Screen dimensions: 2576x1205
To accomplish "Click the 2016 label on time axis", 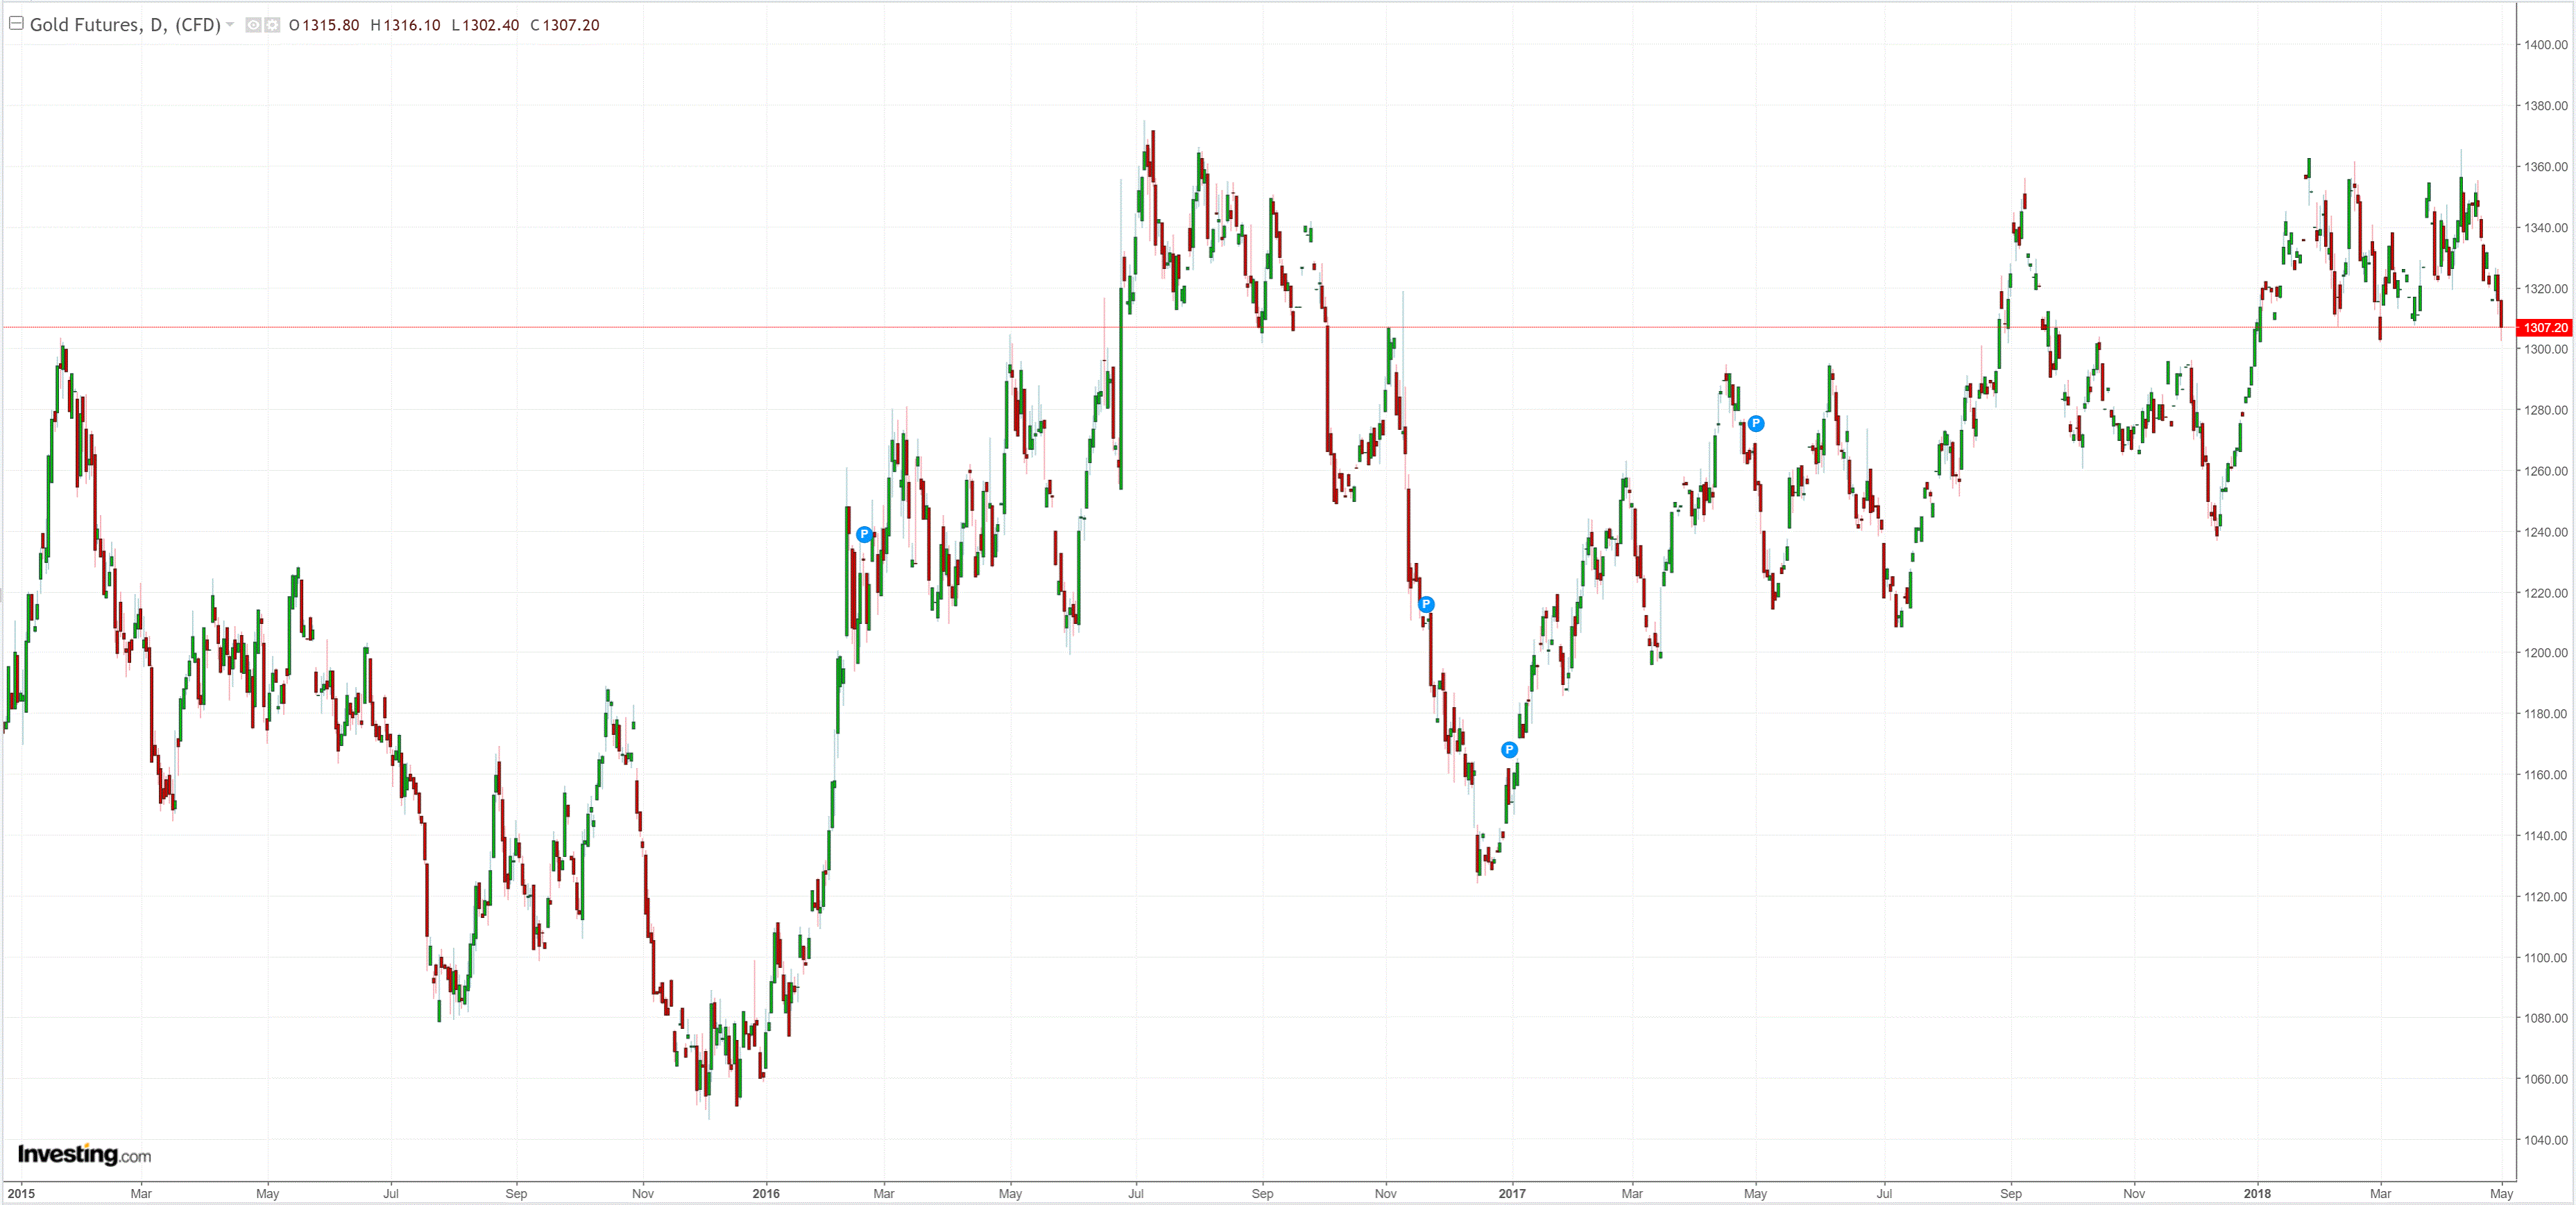I will [x=766, y=1193].
